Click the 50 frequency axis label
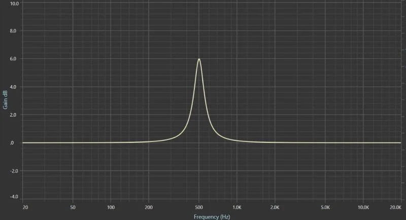The height and width of the screenshot is (220, 406). tap(73, 207)
